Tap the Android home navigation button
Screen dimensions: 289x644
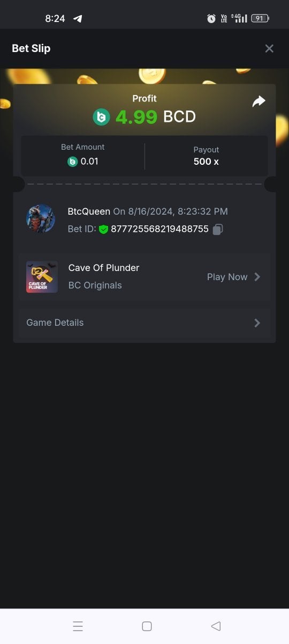pos(147,626)
